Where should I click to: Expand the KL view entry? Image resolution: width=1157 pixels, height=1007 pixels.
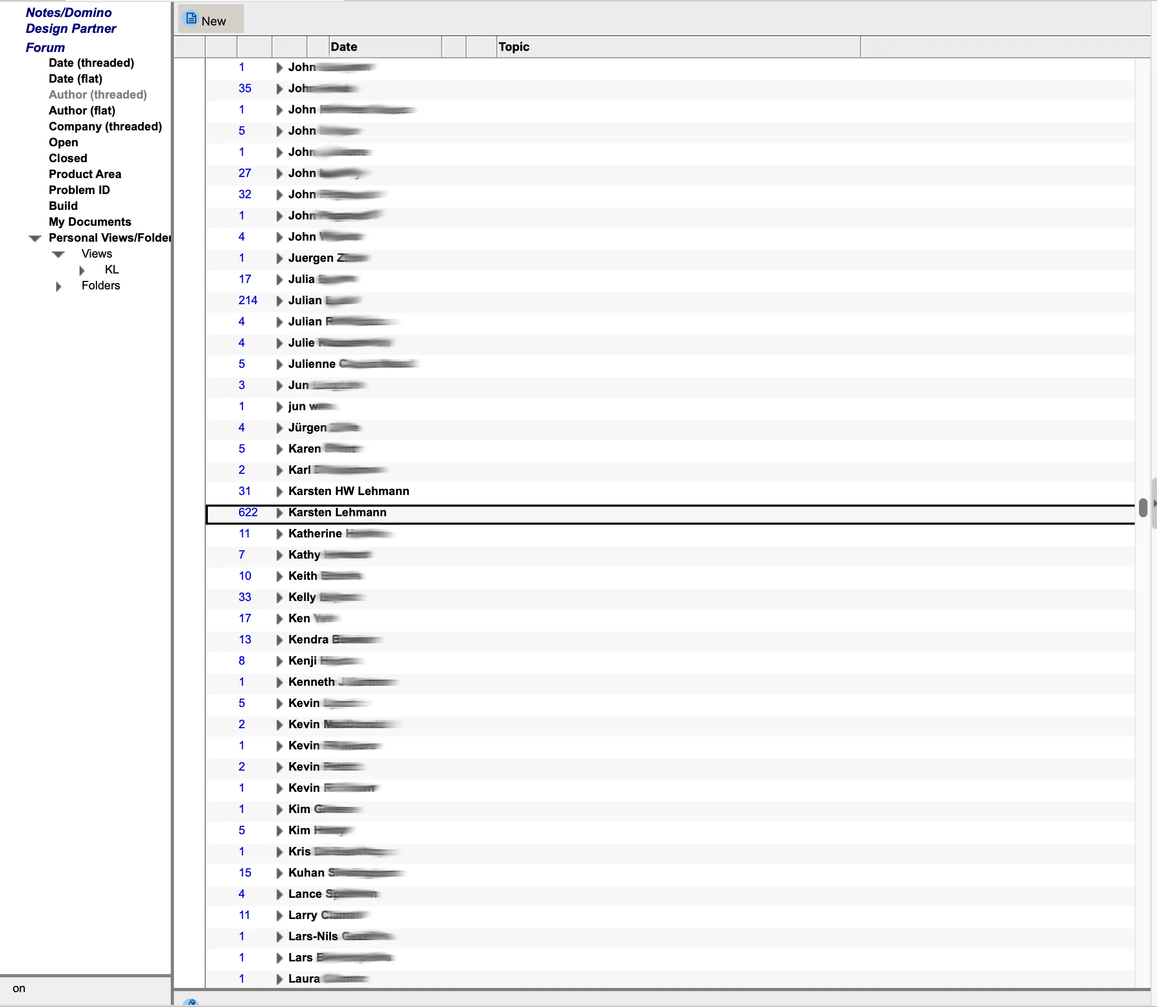[x=82, y=270]
